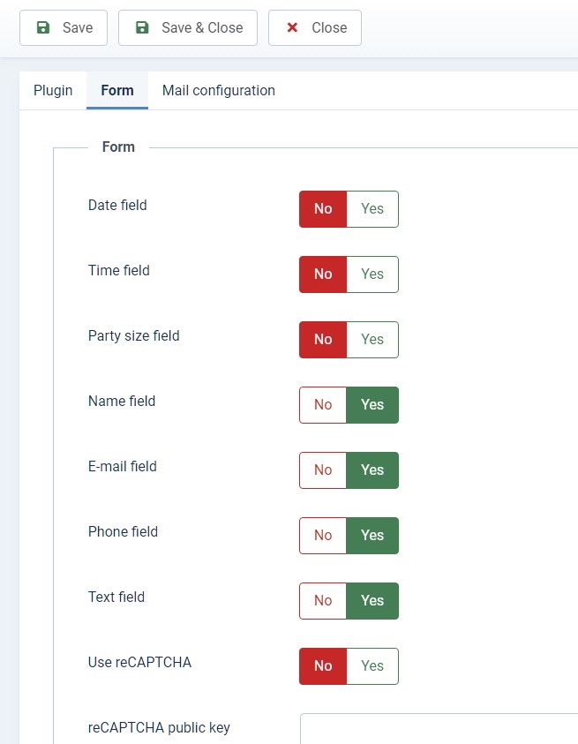Enable the Date field with Yes
578x744 pixels.
(x=372, y=209)
